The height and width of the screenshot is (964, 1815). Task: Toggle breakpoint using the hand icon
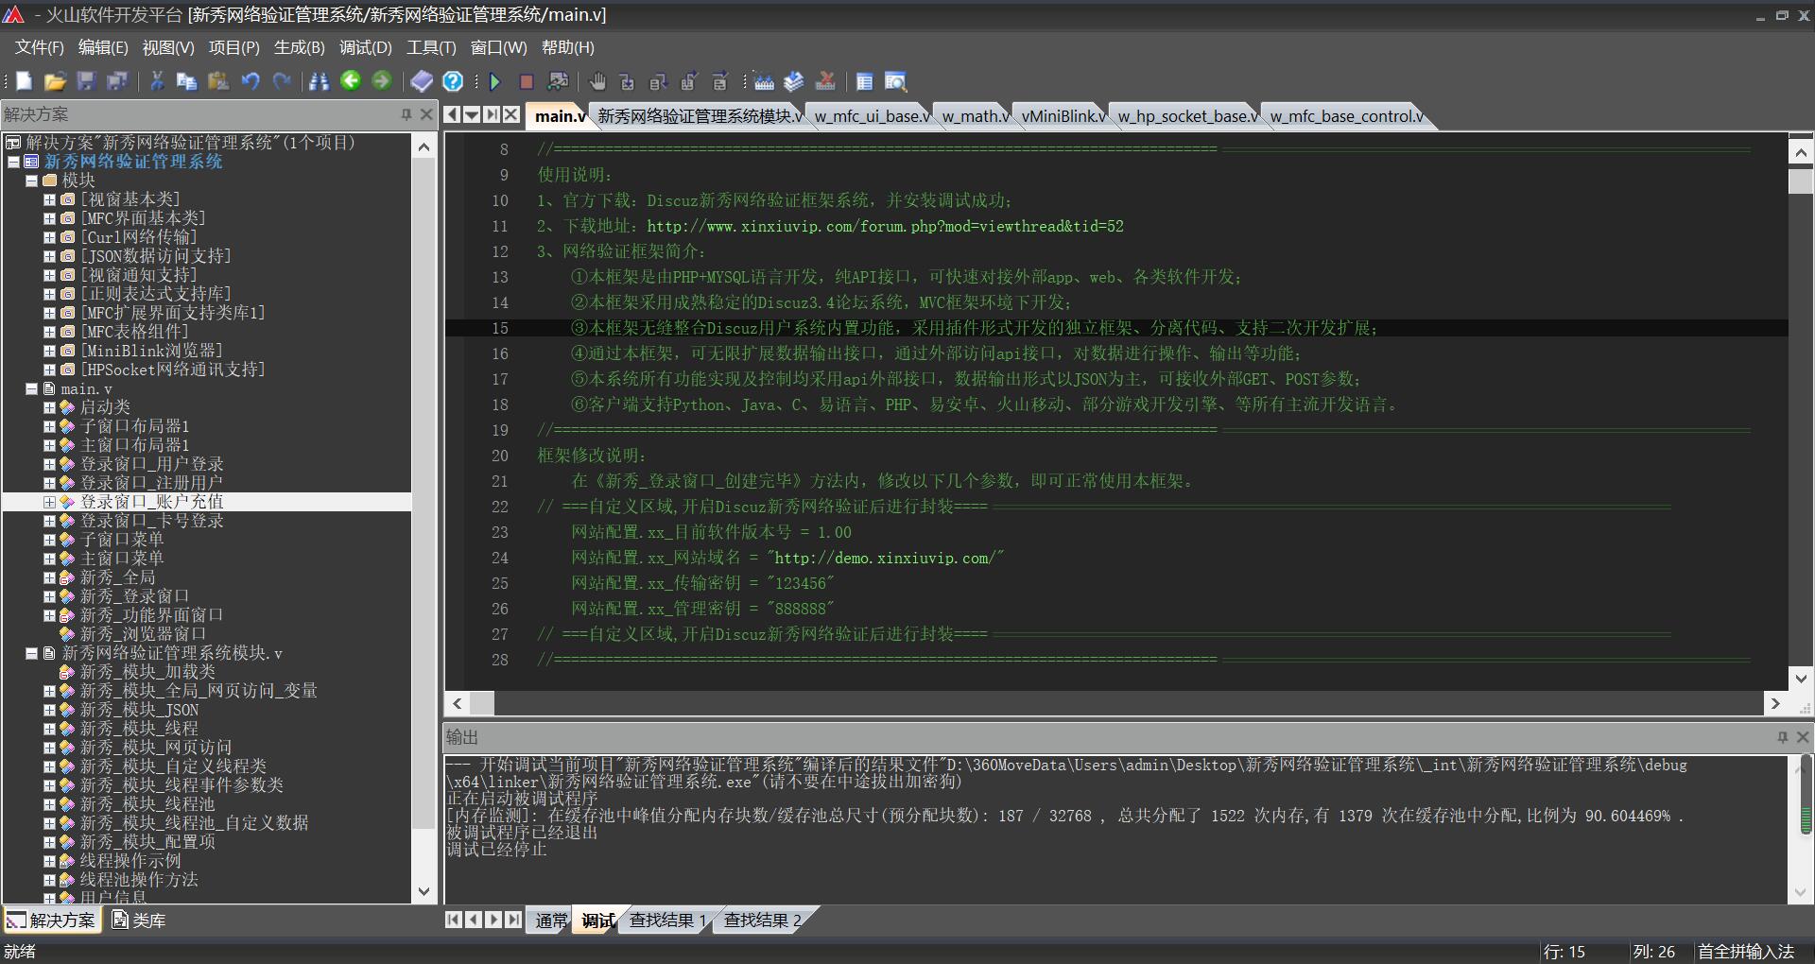coord(597,81)
